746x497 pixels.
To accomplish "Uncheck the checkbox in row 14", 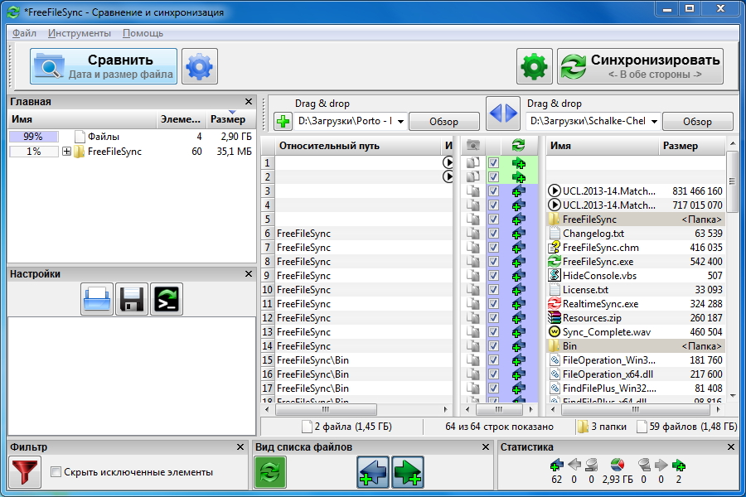I will tap(493, 346).
